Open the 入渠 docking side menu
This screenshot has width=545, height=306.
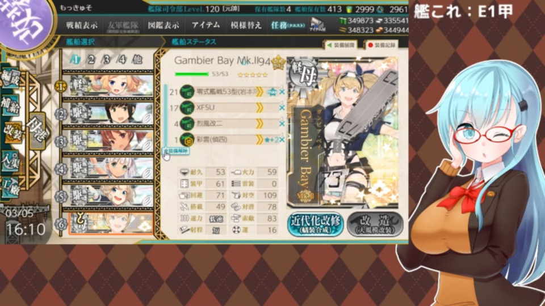pyautogui.click(x=10, y=160)
